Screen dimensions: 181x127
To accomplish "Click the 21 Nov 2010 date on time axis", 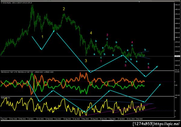I will 13,119.
